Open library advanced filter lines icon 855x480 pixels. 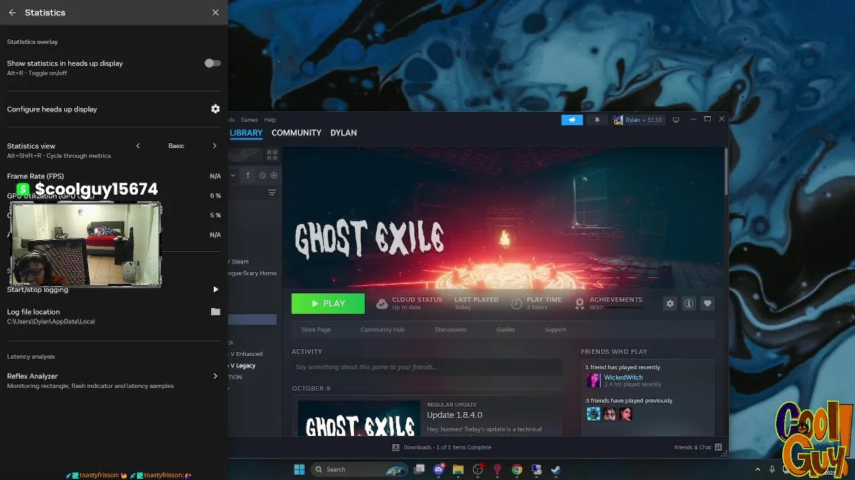tap(272, 193)
